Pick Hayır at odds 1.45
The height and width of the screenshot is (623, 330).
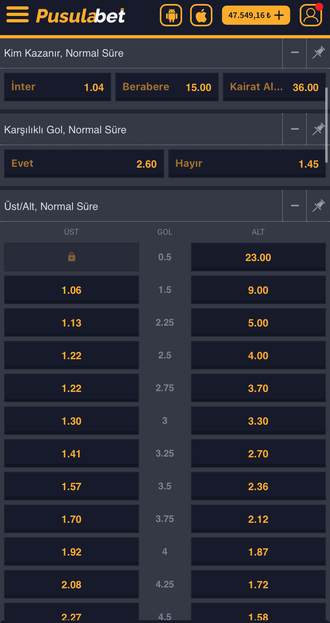click(247, 164)
